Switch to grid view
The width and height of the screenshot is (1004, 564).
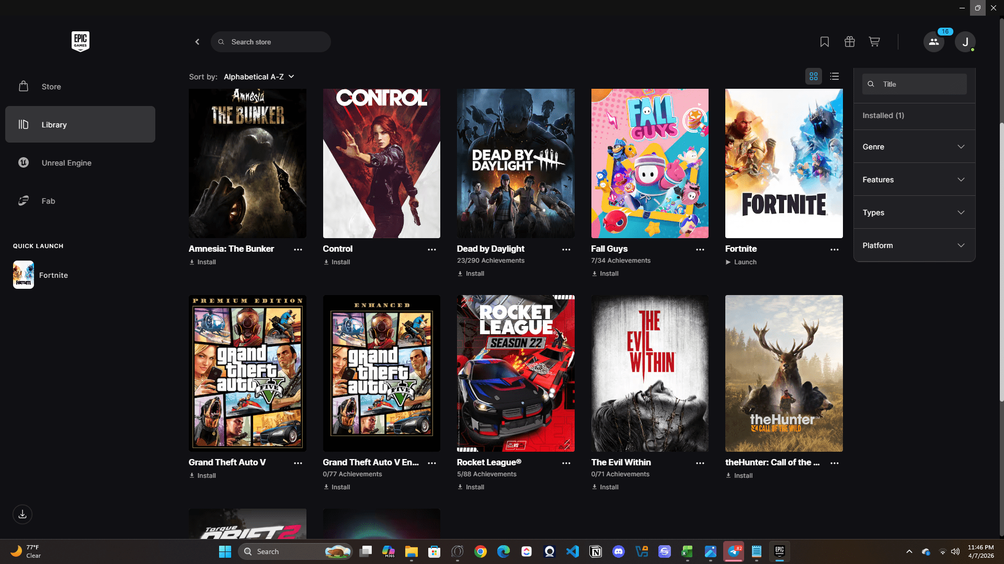pos(814,77)
